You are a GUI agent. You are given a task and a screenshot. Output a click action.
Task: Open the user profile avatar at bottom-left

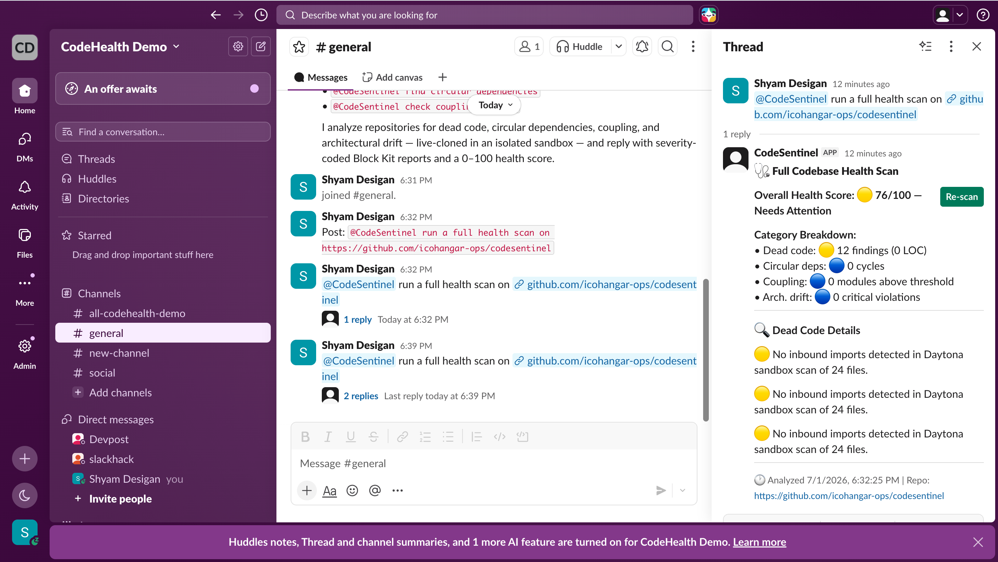[x=25, y=532]
